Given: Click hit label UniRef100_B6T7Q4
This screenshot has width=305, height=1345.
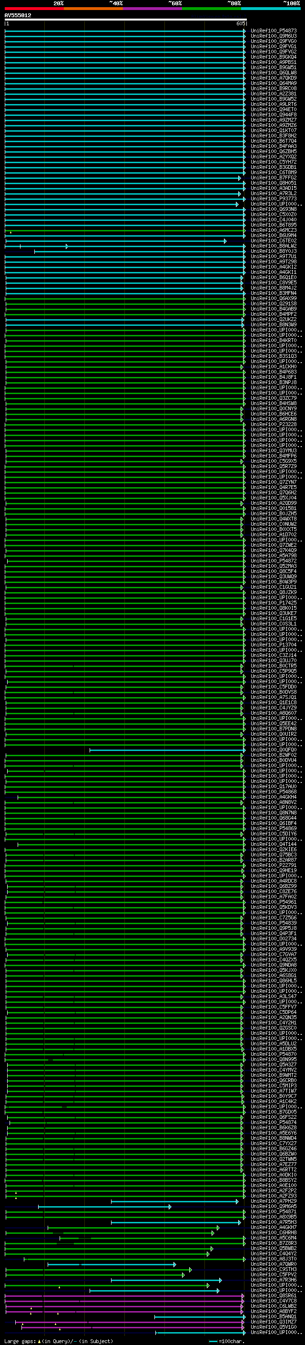Looking at the screenshot, I should point(273,141).
